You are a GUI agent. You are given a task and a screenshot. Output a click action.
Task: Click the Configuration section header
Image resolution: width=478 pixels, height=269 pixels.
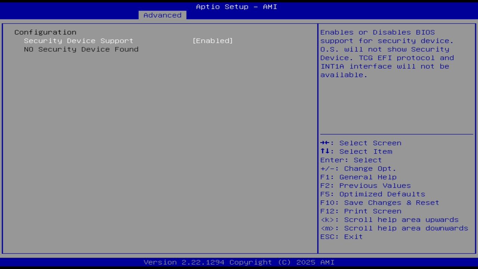coord(45,32)
